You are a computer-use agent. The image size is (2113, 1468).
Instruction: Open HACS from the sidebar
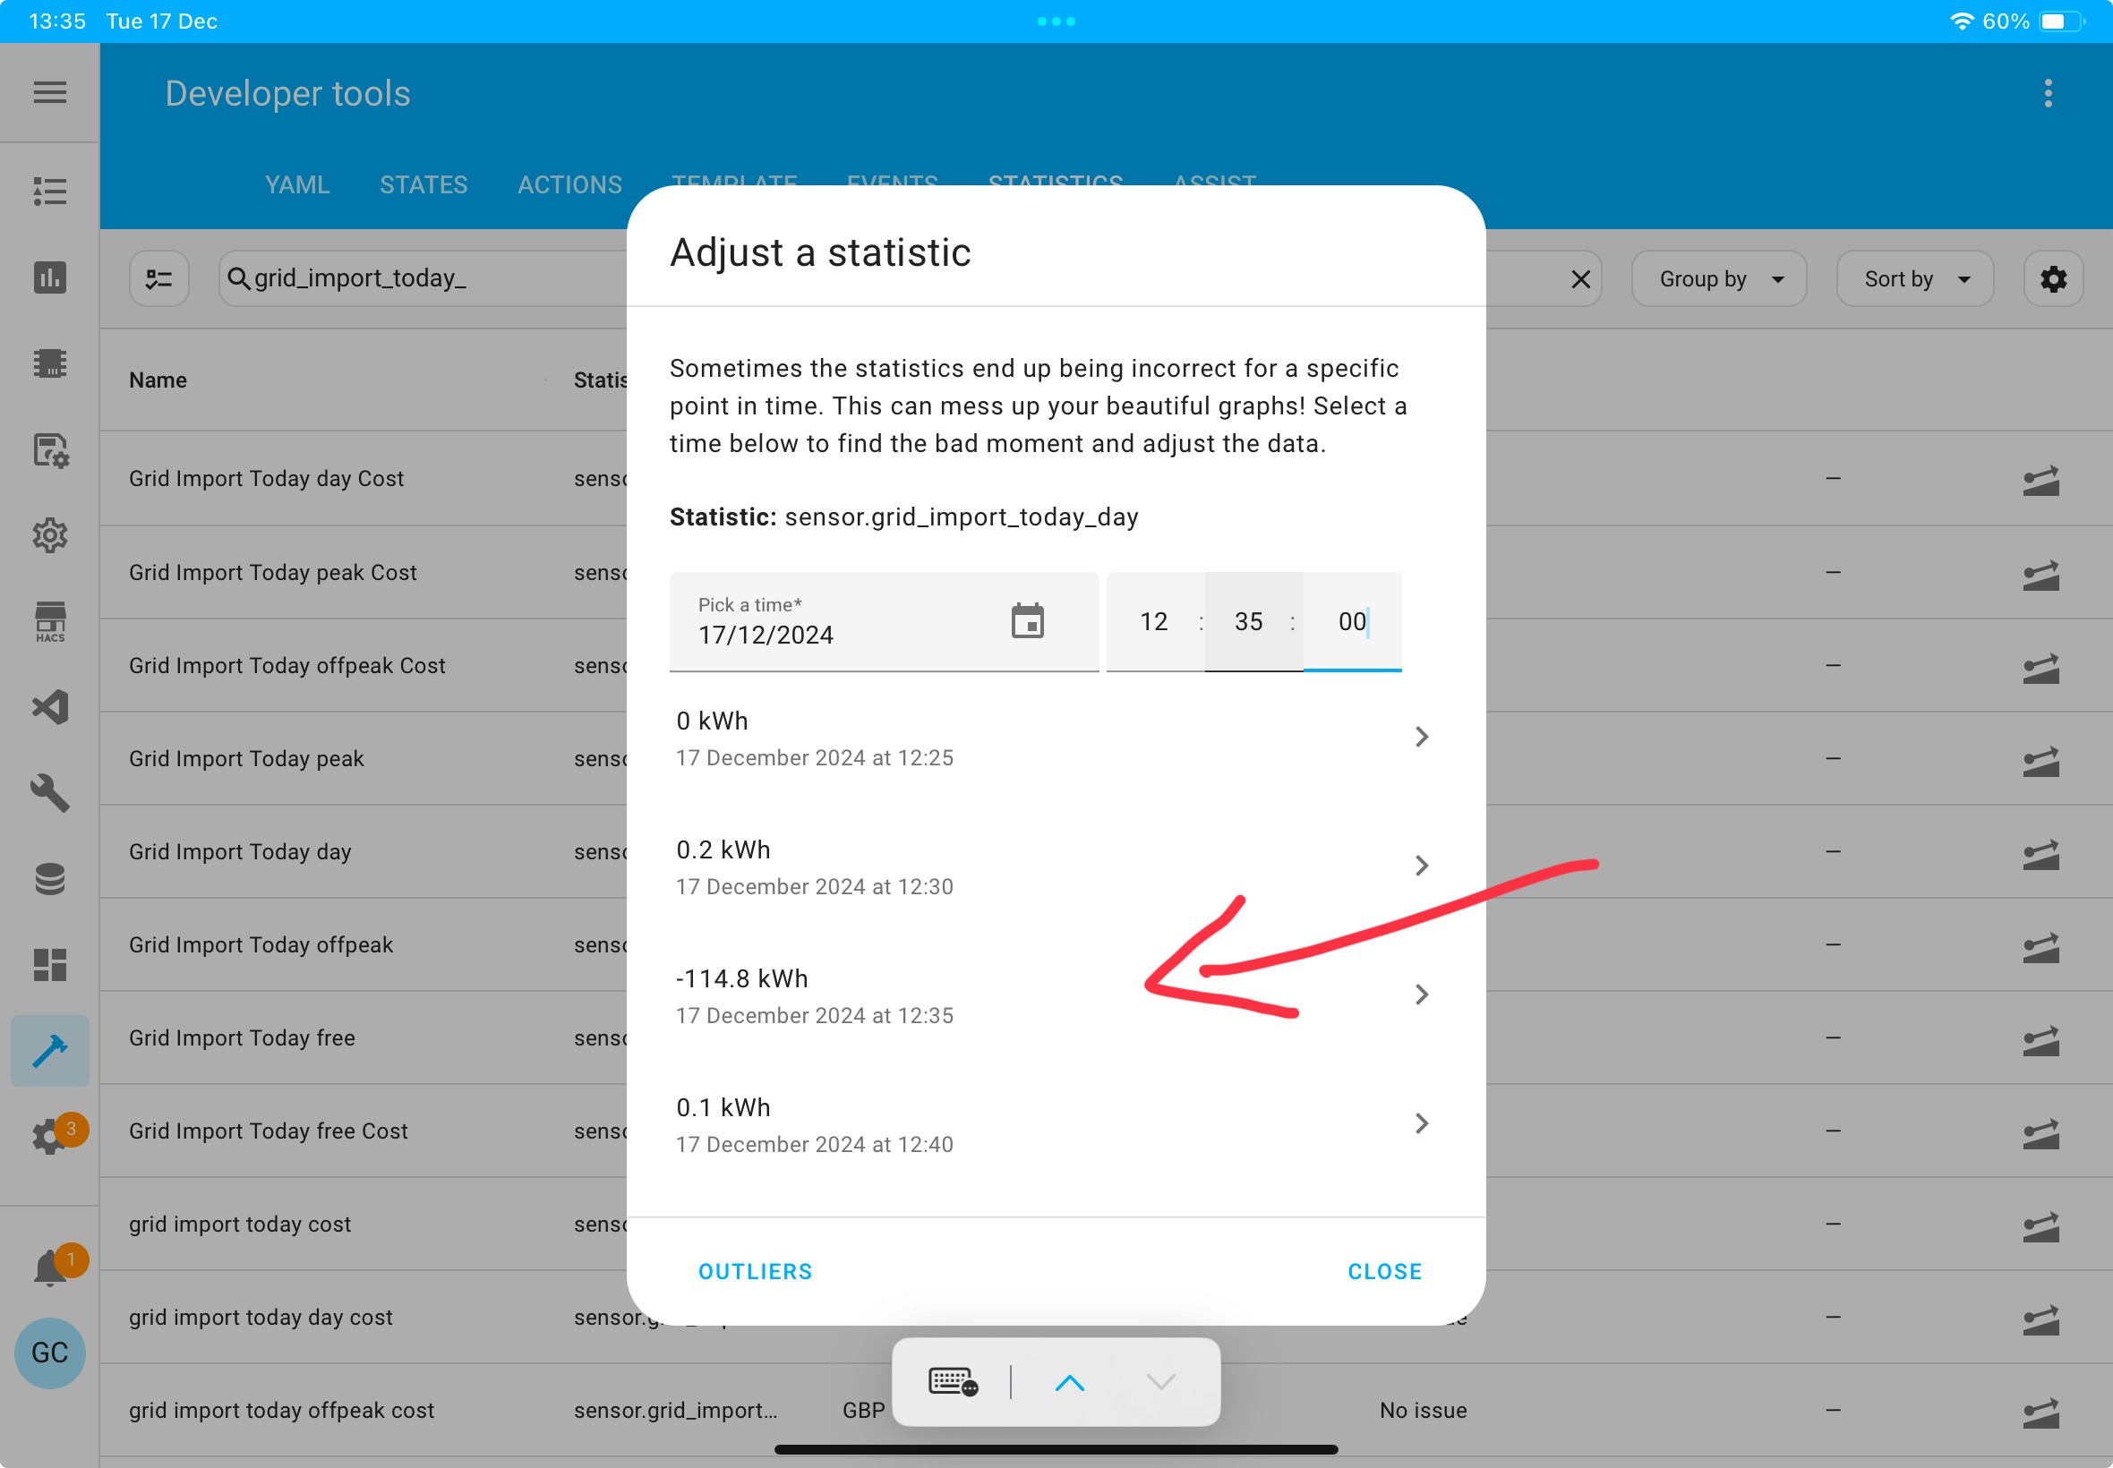tap(49, 621)
